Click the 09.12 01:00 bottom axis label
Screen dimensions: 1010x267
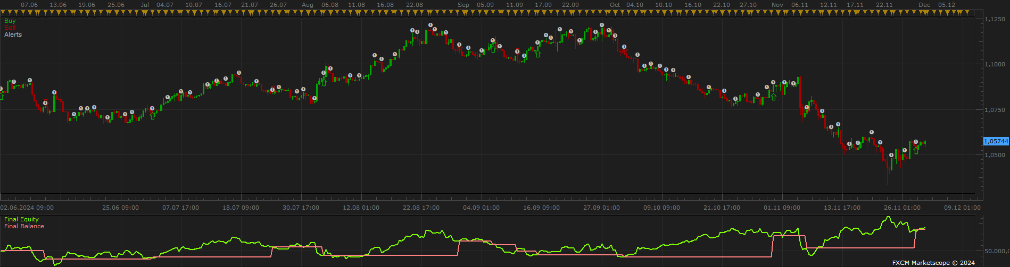[962, 208]
